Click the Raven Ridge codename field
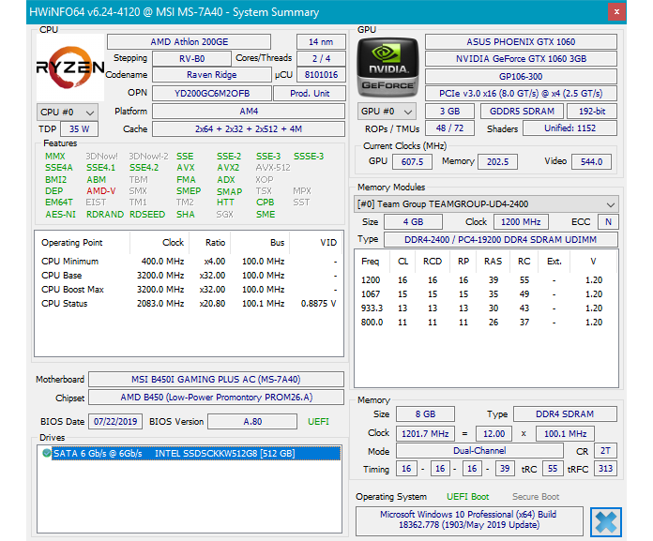 click(x=211, y=75)
